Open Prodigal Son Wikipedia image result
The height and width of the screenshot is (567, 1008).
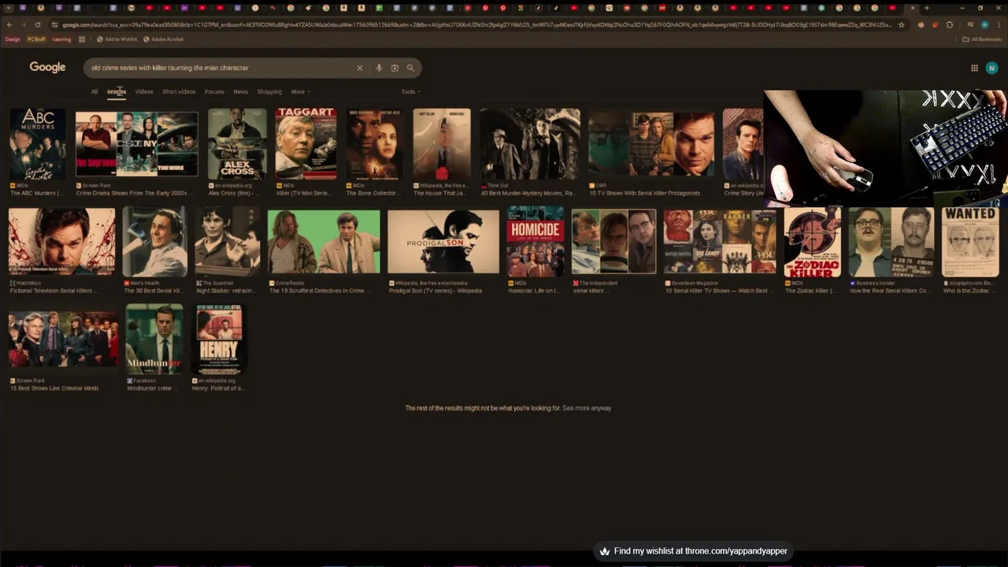tap(443, 241)
